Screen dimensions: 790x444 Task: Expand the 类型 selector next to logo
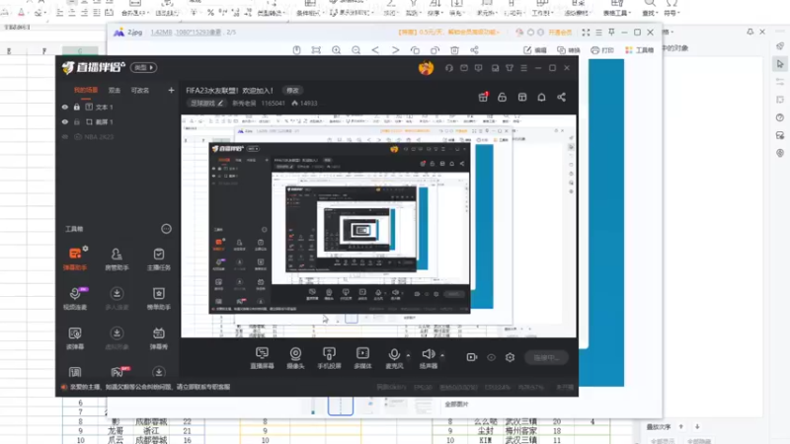click(143, 67)
